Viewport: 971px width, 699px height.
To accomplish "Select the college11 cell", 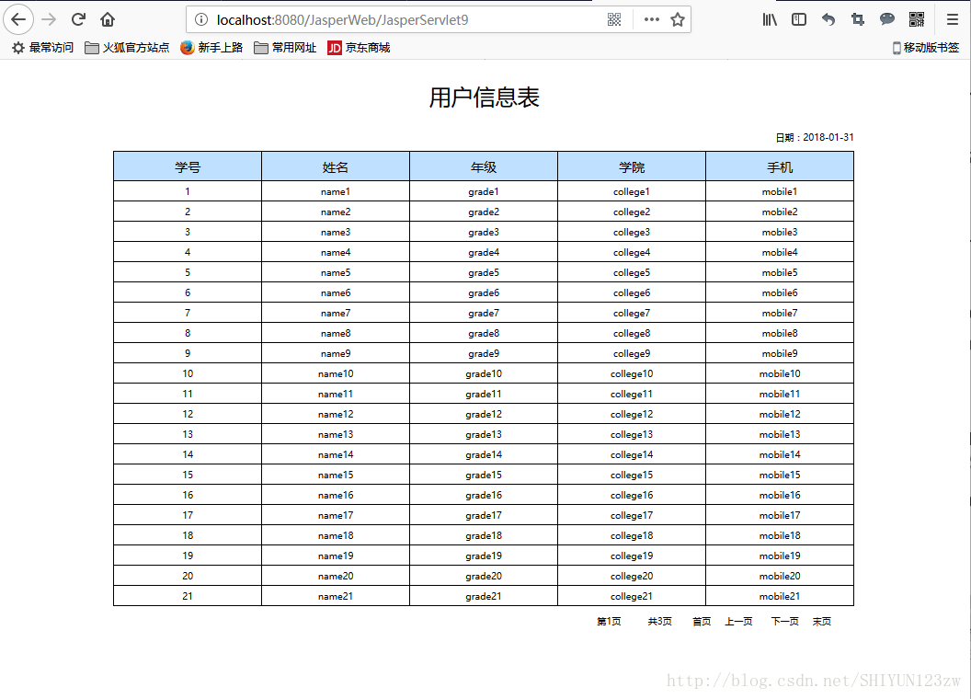I will pos(632,395).
